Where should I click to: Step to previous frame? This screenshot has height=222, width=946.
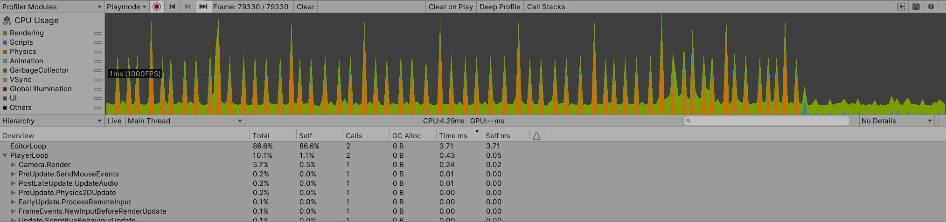pyautogui.click(x=172, y=7)
